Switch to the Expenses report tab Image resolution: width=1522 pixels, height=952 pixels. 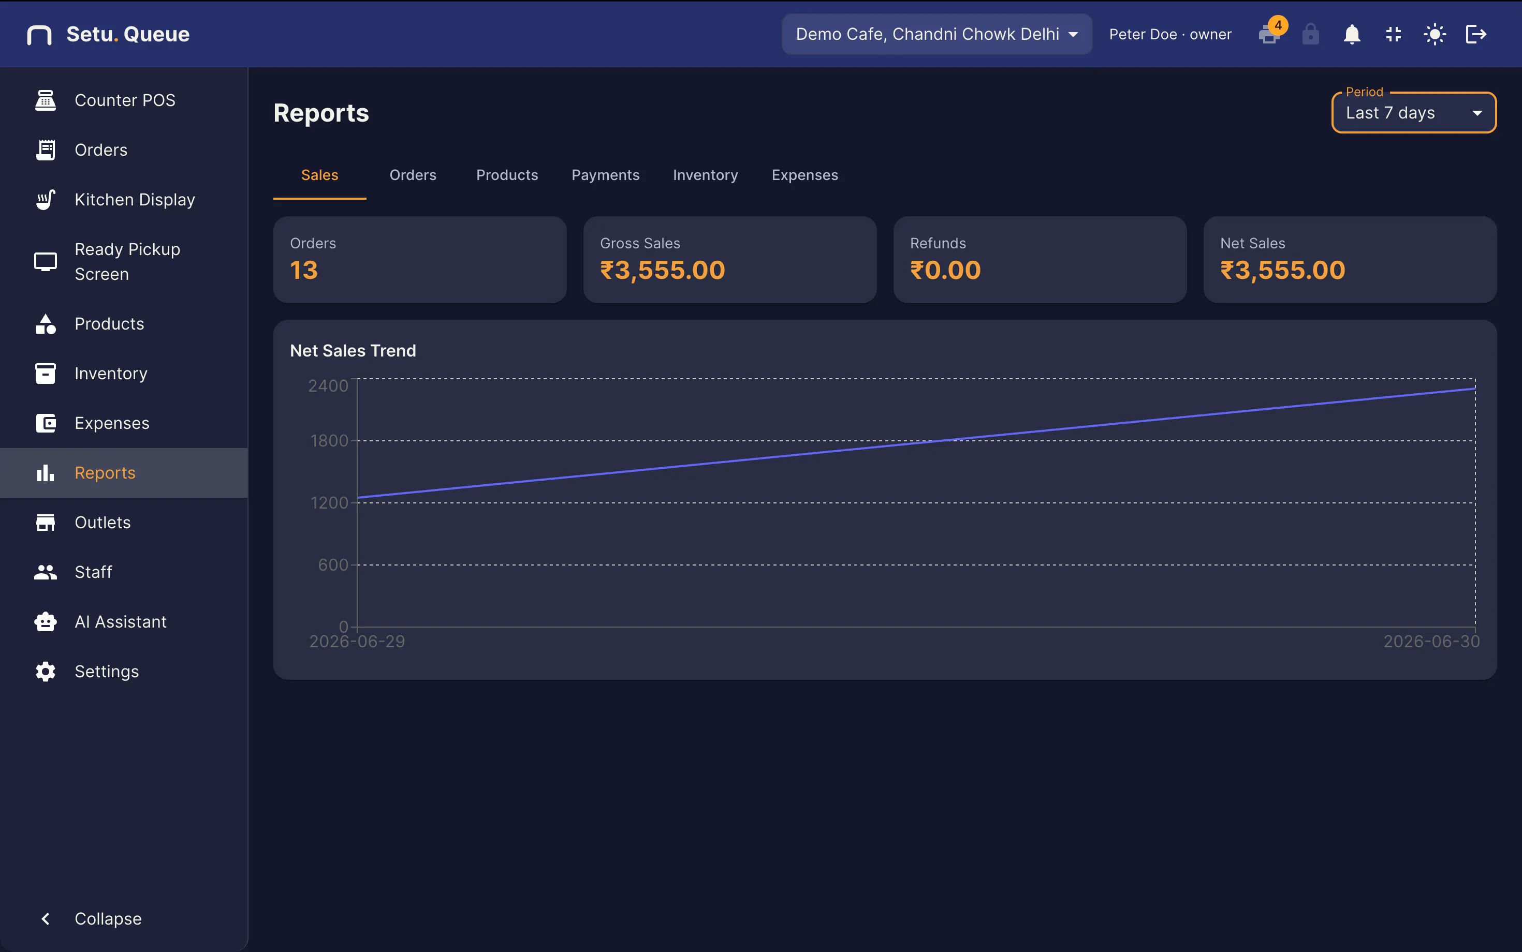(x=805, y=175)
